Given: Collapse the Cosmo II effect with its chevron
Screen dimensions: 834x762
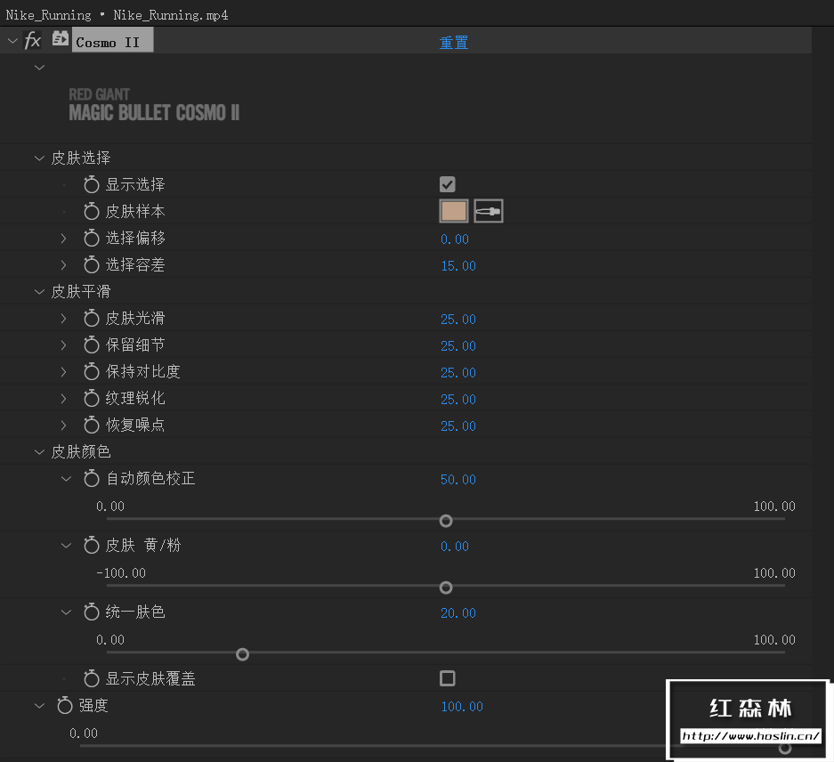Looking at the screenshot, I should [x=12, y=41].
